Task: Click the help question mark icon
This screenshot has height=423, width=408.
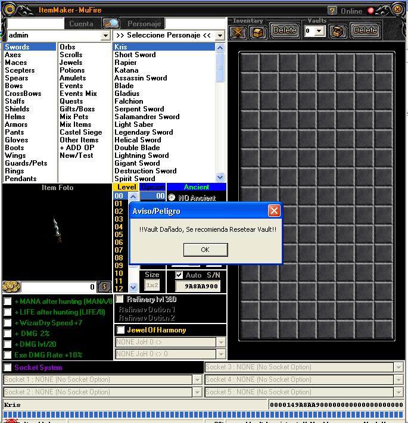Action: (x=332, y=11)
